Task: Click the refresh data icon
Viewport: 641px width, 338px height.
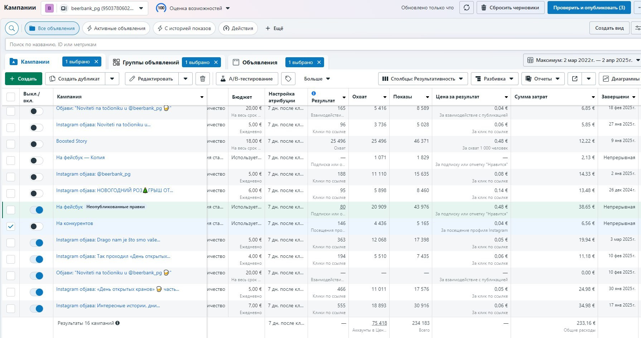Action: pos(466,8)
